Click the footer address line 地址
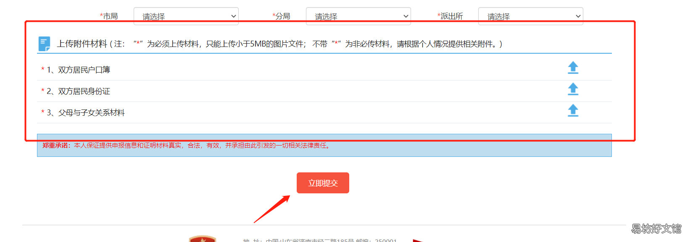 320,240
